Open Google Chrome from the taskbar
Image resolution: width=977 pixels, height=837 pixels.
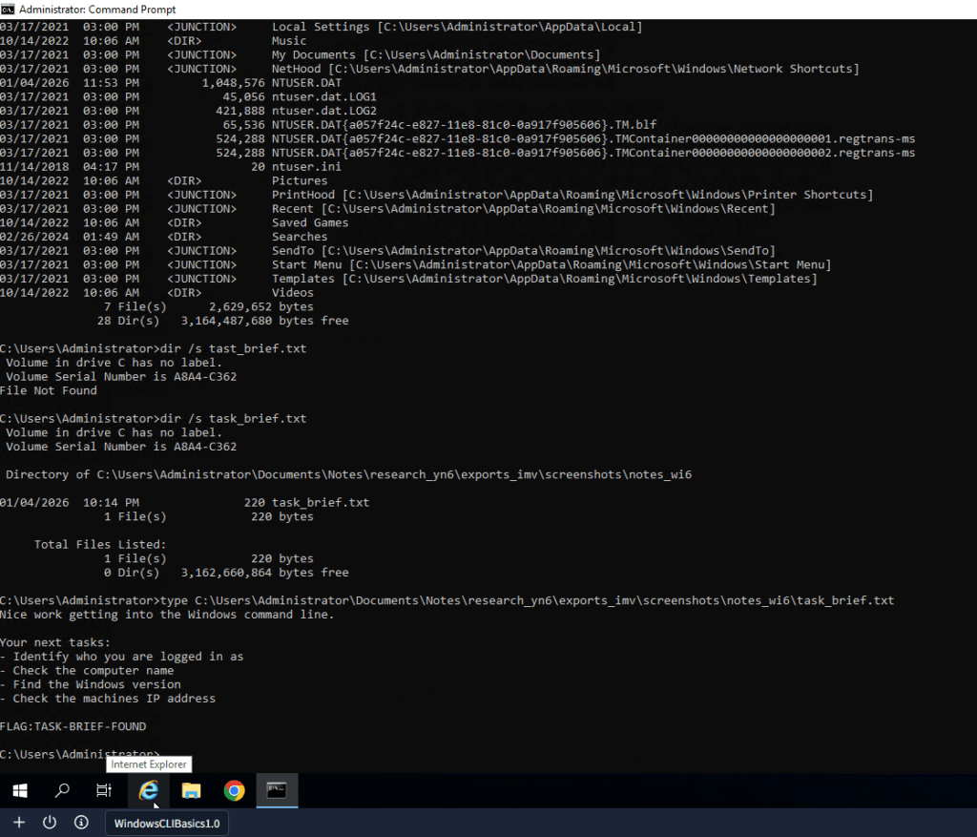coord(234,790)
